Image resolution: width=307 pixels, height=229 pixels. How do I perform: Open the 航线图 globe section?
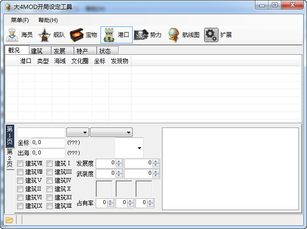click(x=184, y=35)
